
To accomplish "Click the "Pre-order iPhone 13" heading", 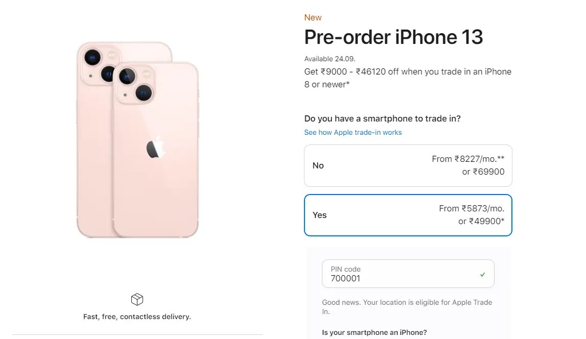I will coord(393,37).
